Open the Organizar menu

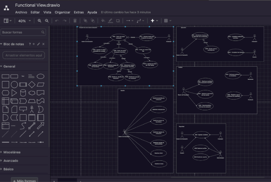(x=63, y=12)
